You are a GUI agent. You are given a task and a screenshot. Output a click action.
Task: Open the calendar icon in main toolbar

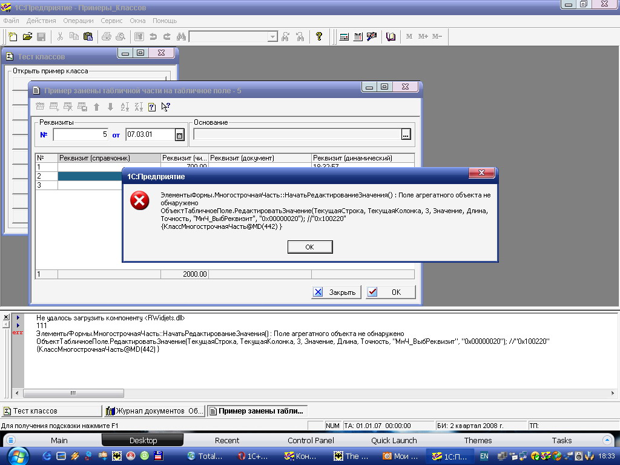point(358,36)
